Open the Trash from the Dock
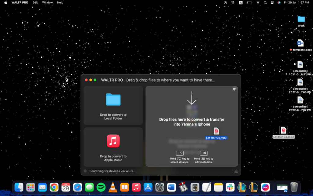Image resolution: width=313 pixels, height=196 pixels. tap(294, 187)
